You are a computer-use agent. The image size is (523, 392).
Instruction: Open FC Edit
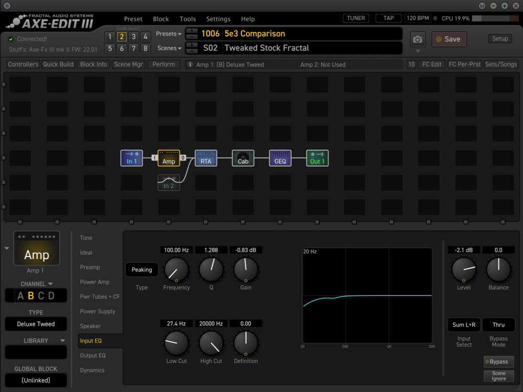pyautogui.click(x=432, y=64)
